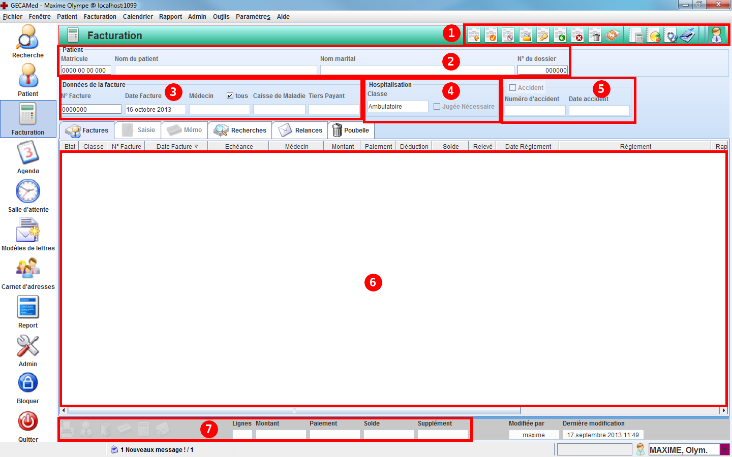
Task: Open the Agenda module in sidebar
Action: pyautogui.click(x=28, y=158)
